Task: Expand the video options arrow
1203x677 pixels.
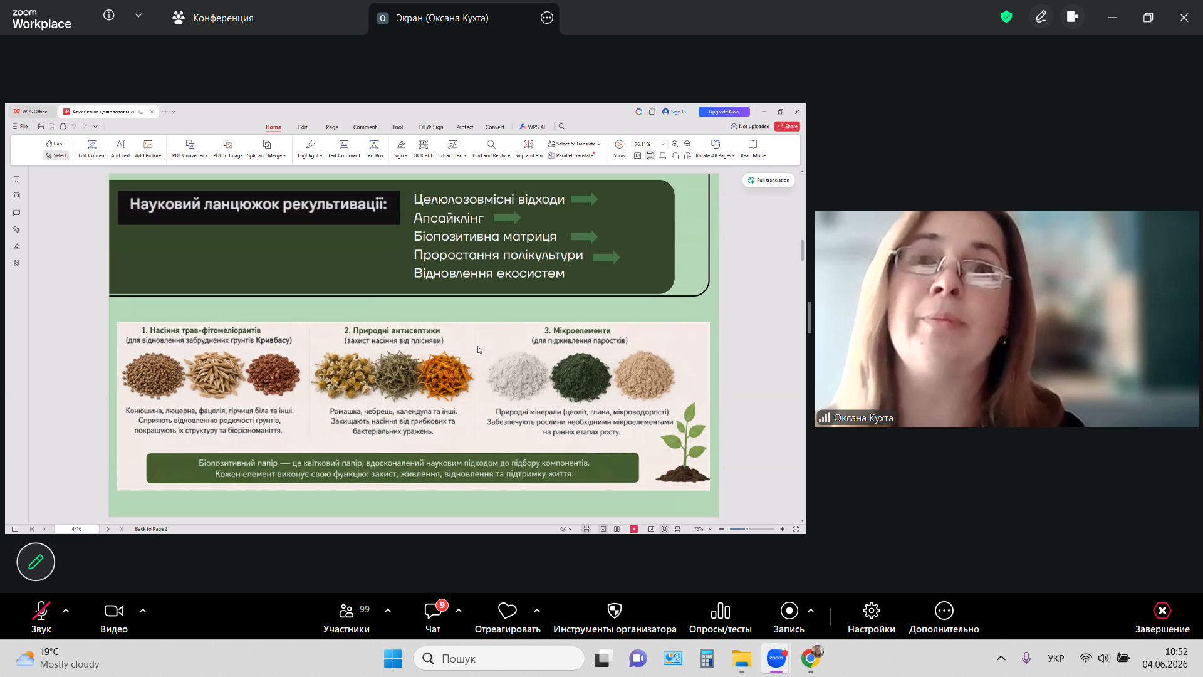Action: tap(143, 611)
